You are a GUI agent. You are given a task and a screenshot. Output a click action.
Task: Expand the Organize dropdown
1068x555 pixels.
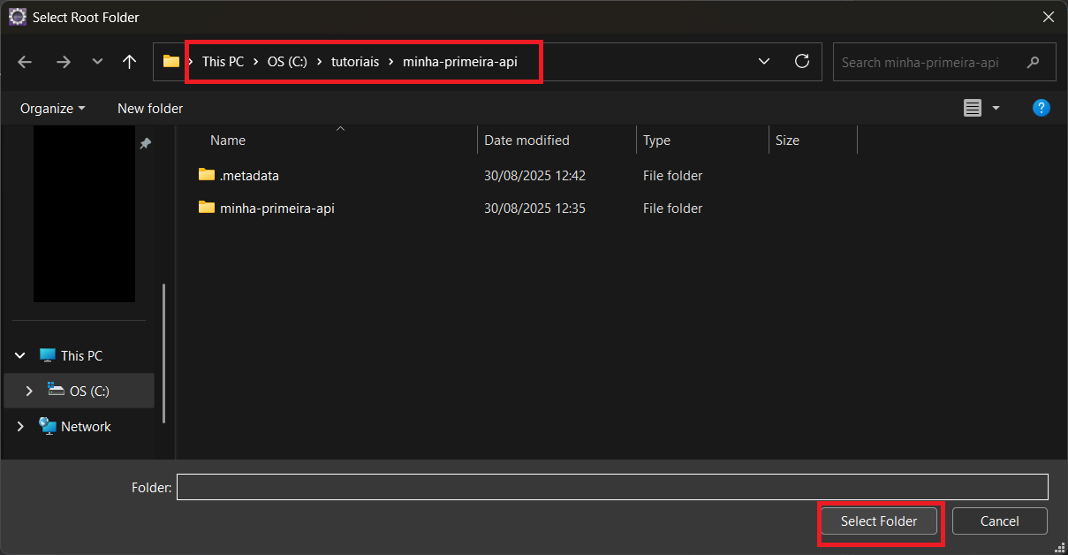(x=51, y=108)
